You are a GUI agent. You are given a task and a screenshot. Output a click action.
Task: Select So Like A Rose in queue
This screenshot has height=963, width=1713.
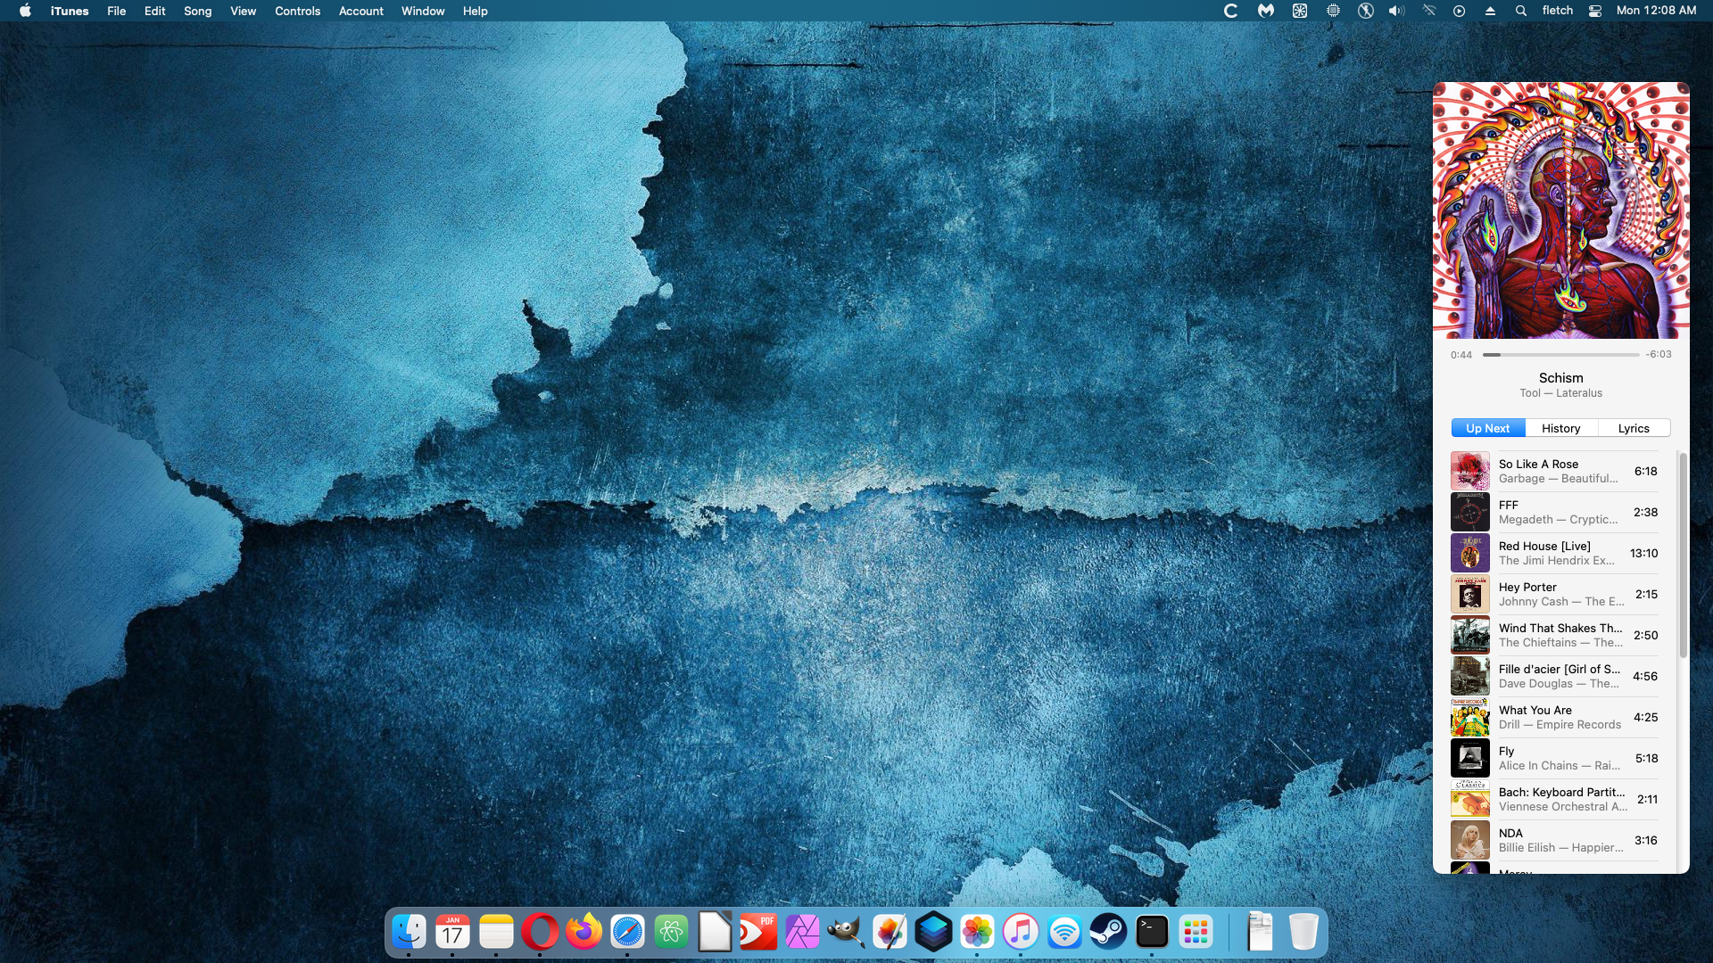click(x=1554, y=471)
